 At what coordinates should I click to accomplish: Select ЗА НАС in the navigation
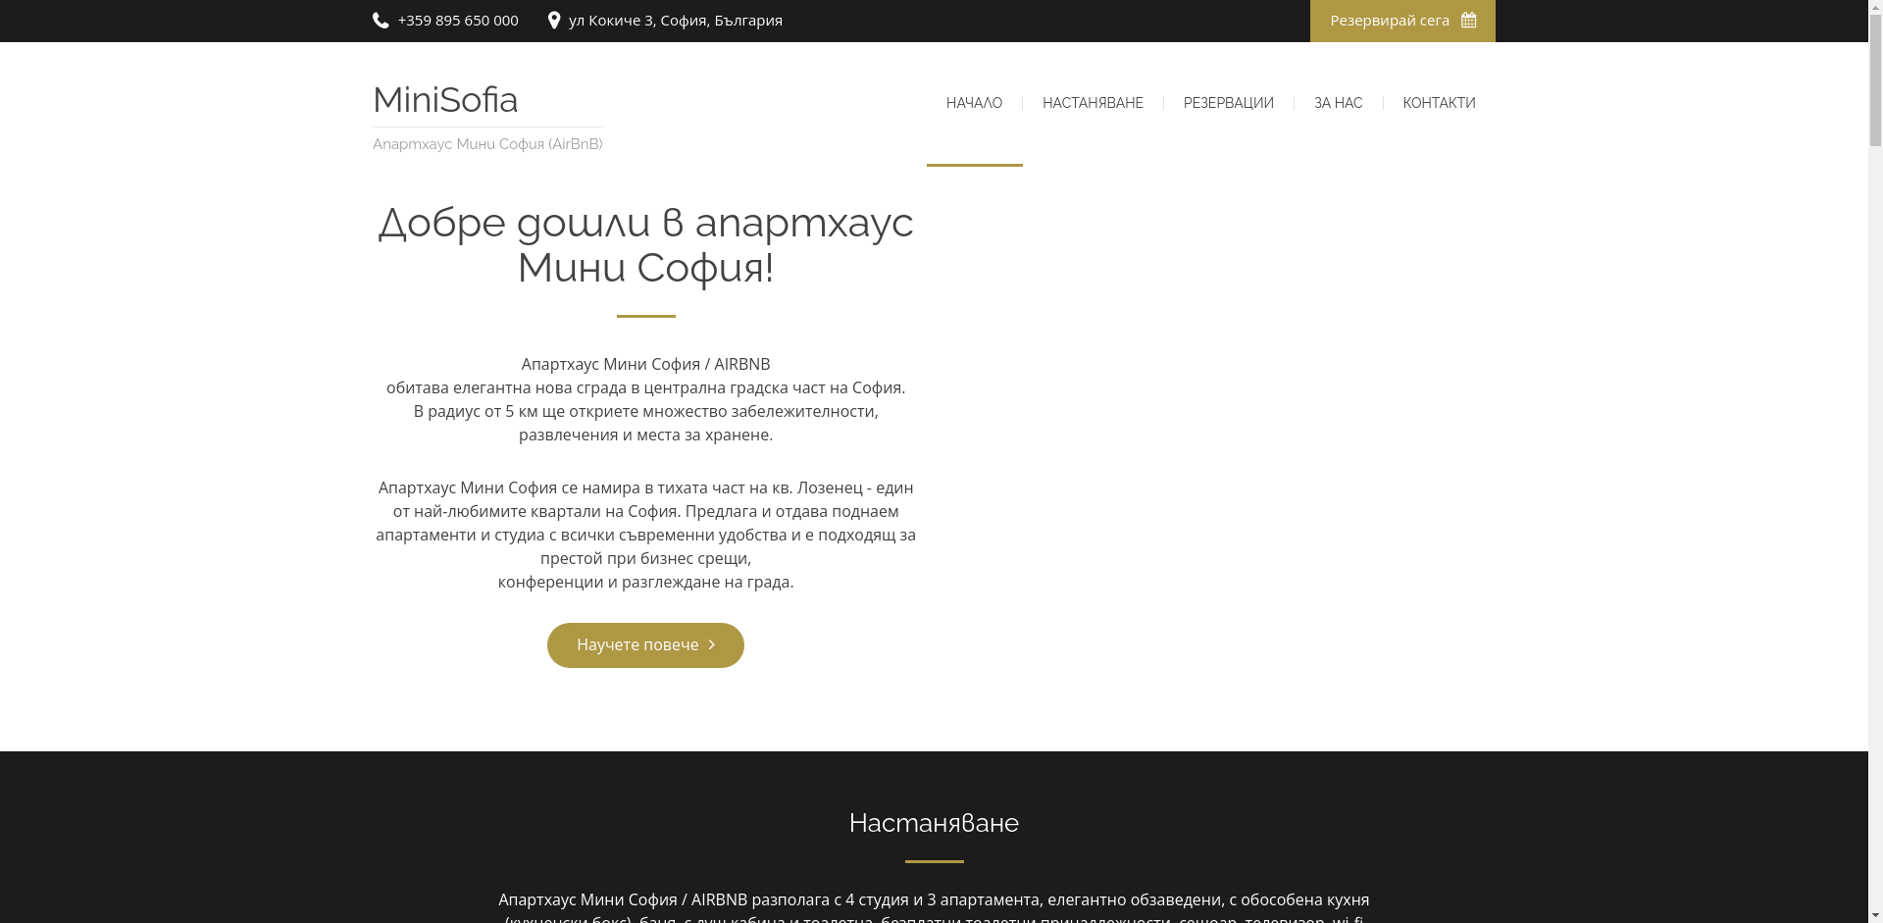[1337, 103]
